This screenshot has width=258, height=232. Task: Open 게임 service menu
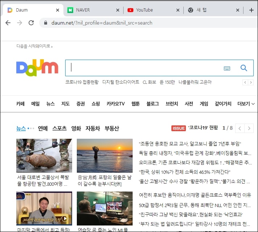pyautogui.click(x=204, y=104)
